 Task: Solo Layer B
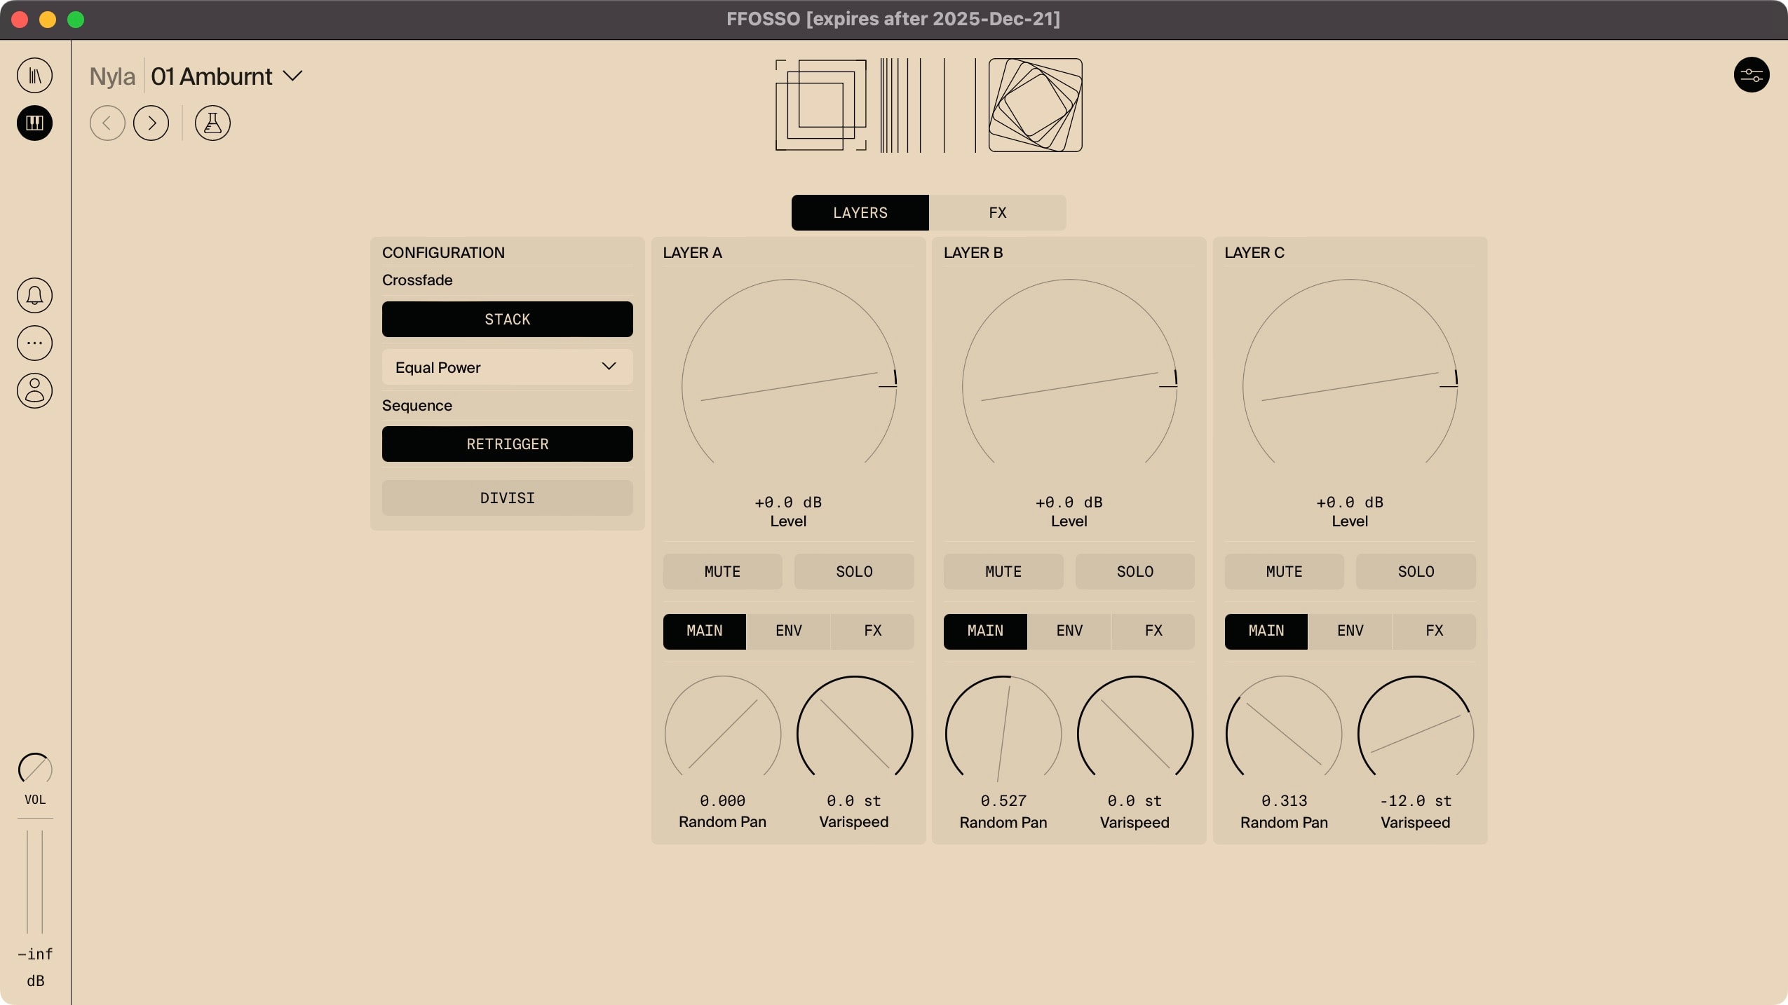[x=1134, y=572]
